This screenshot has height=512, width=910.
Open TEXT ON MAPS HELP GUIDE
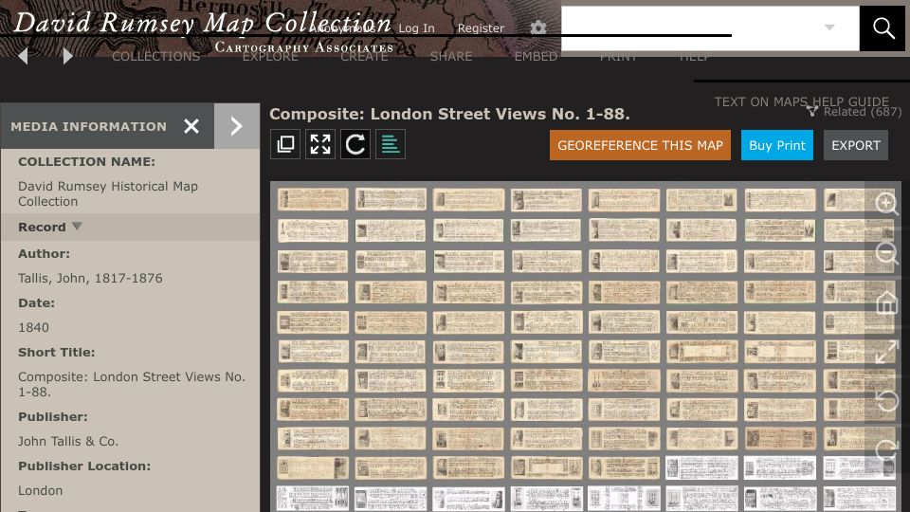(x=802, y=101)
